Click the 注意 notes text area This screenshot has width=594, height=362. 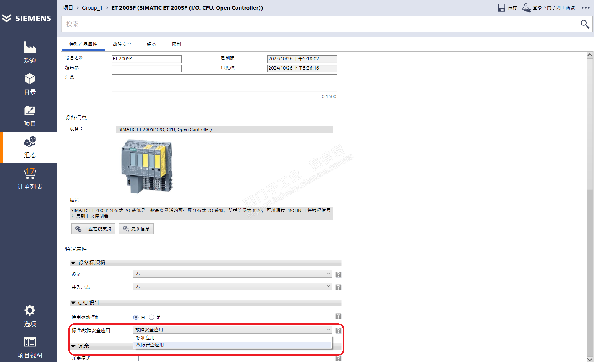224,83
